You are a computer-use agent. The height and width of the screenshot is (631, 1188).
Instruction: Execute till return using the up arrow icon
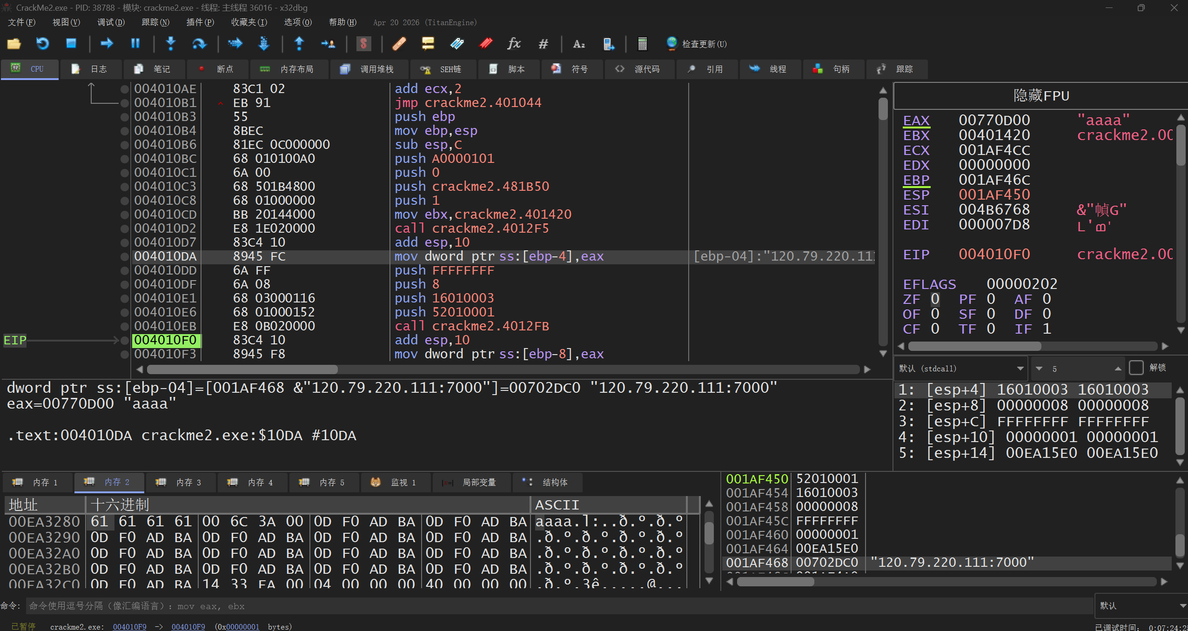[299, 44]
